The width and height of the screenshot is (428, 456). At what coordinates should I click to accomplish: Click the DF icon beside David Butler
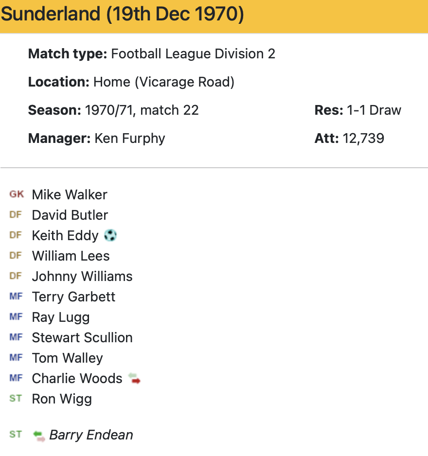[x=16, y=215]
